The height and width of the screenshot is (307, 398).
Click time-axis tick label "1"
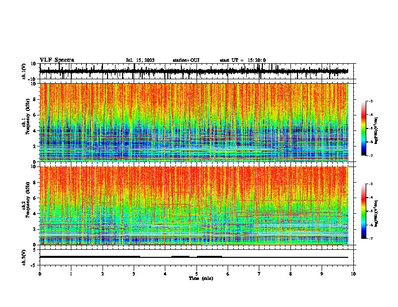click(x=71, y=274)
